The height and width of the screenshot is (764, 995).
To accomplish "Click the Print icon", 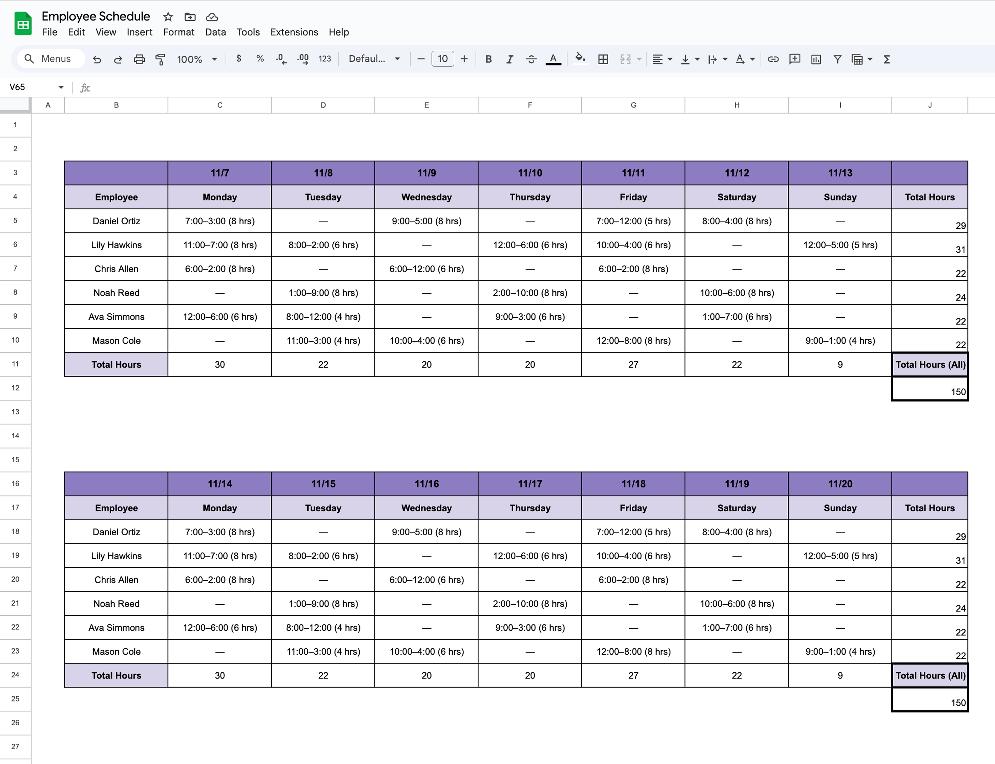I will (139, 59).
